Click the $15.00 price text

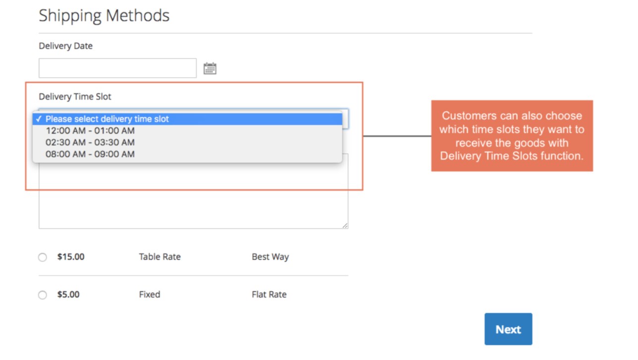tap(71, 257)
